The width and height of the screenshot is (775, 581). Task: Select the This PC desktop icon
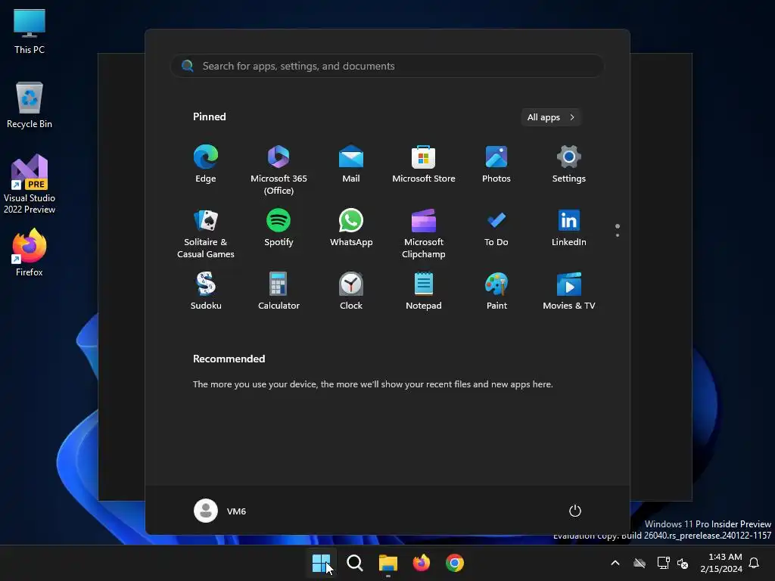tap(30, 32)
